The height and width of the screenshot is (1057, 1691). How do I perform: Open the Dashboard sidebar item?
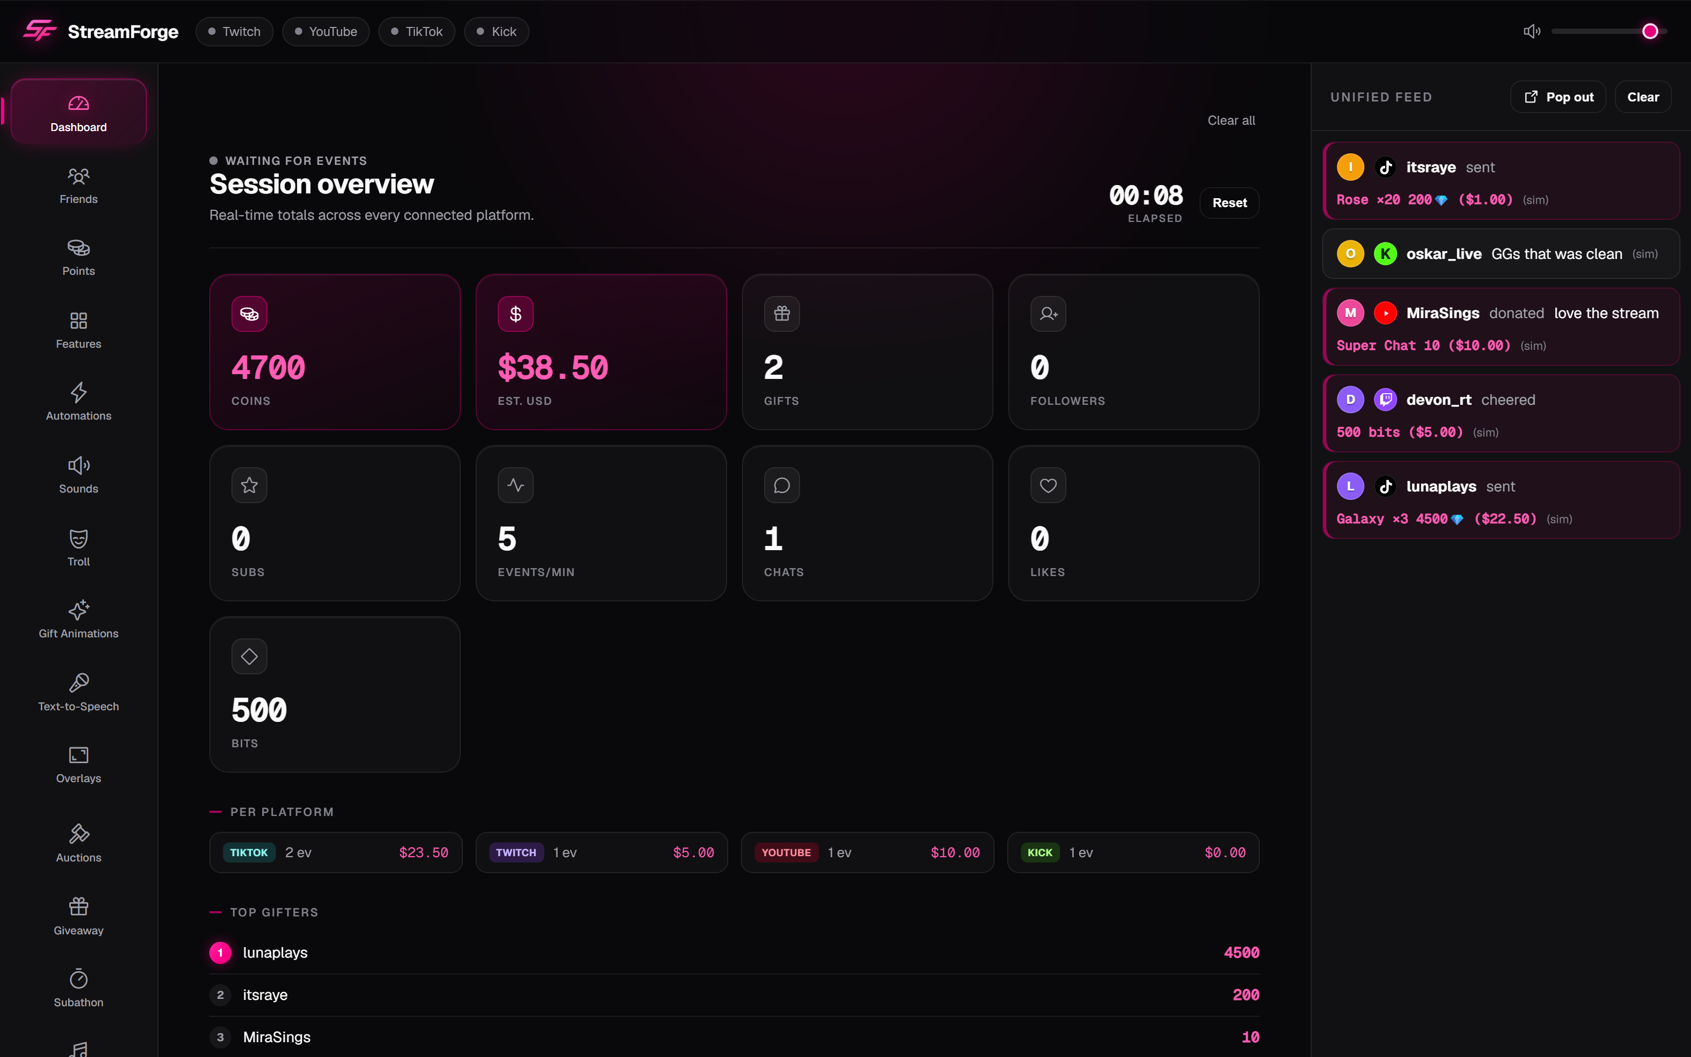(x=78, y=112)
